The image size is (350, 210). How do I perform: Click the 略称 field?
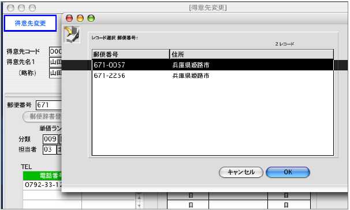[x=55, y=73]
